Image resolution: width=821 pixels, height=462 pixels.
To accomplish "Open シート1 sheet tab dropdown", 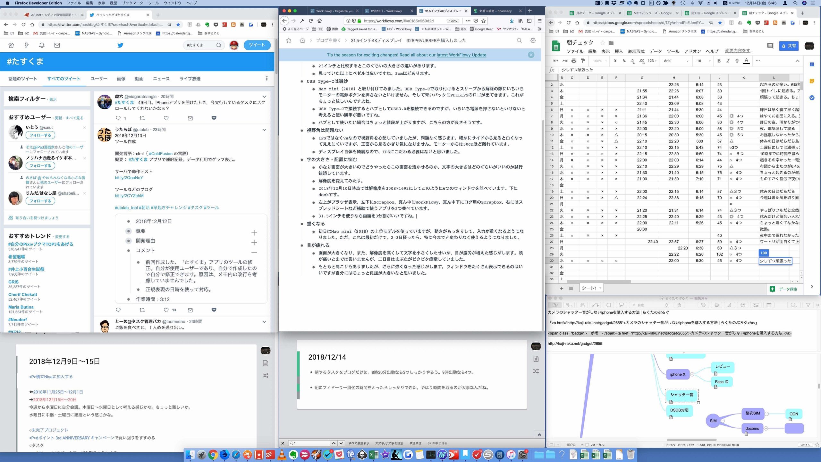I will [600, 288].
